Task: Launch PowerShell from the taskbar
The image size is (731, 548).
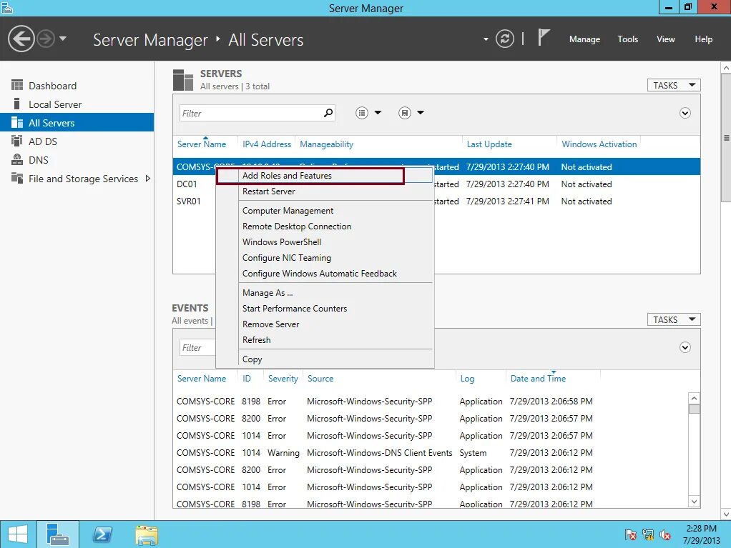Action: click(102, 534)
